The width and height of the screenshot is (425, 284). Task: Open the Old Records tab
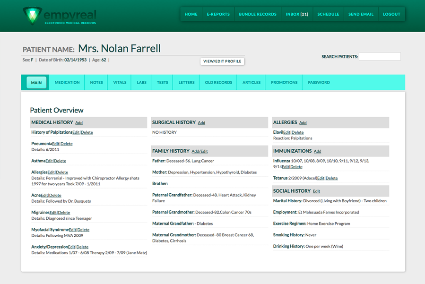(x=218, y=82)
